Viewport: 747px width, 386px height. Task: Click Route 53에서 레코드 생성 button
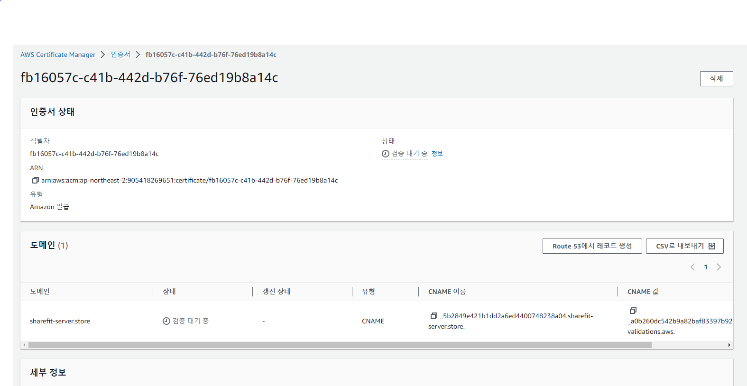coord(592,246)
